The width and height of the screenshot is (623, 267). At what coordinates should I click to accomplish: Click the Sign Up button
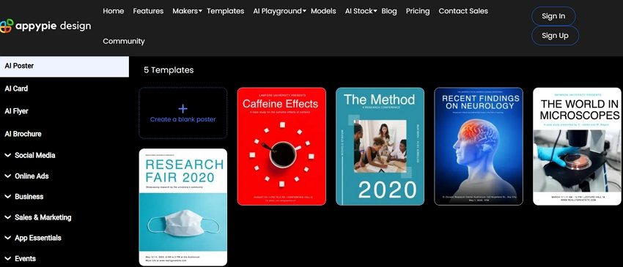(555, 36)
